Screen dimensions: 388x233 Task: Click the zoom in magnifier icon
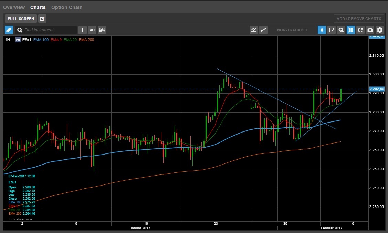(341, 30)
